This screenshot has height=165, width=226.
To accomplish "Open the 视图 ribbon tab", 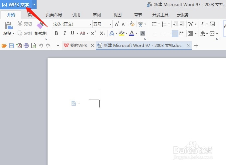I will click(x=117, y=15).
